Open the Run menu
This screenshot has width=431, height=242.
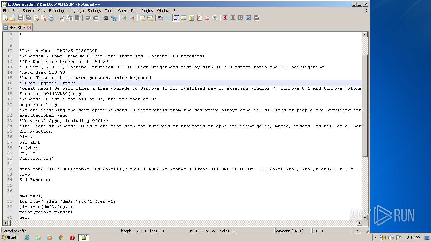point(134,11)
